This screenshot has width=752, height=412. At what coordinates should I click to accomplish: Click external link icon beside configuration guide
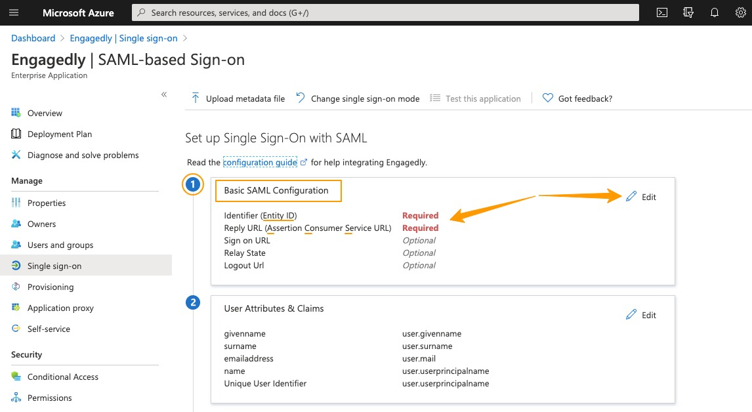[304, 163]
